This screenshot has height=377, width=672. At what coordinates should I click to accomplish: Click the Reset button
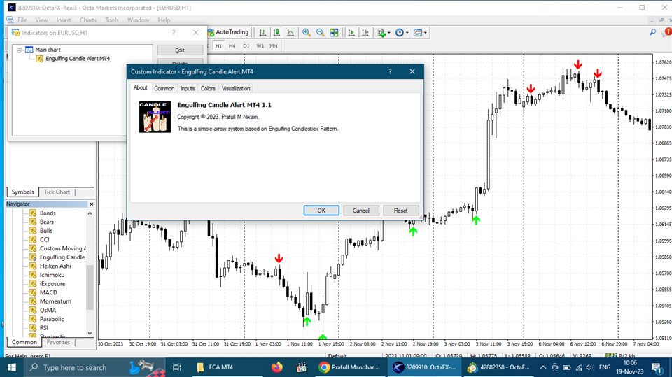[x=400, y=211]
